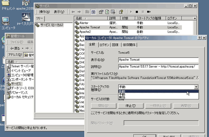Open the properties icon in Services toolbar
209x137 pixels.
pyautogui.click(x=101, y=12)
